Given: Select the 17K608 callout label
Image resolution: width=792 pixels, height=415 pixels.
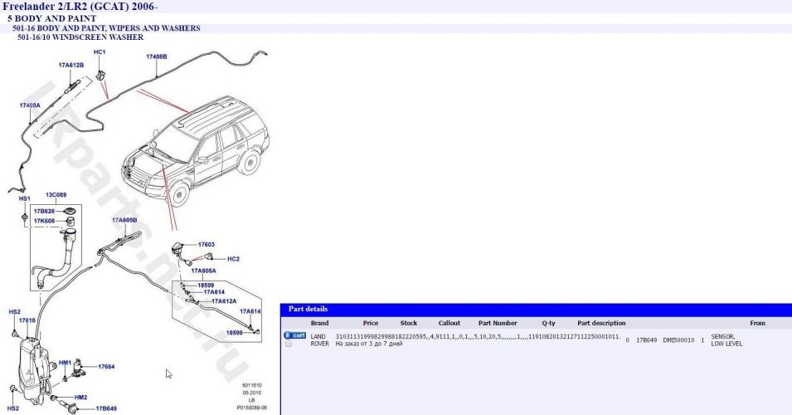Looking at the screenshot, I should pos(44,221).
